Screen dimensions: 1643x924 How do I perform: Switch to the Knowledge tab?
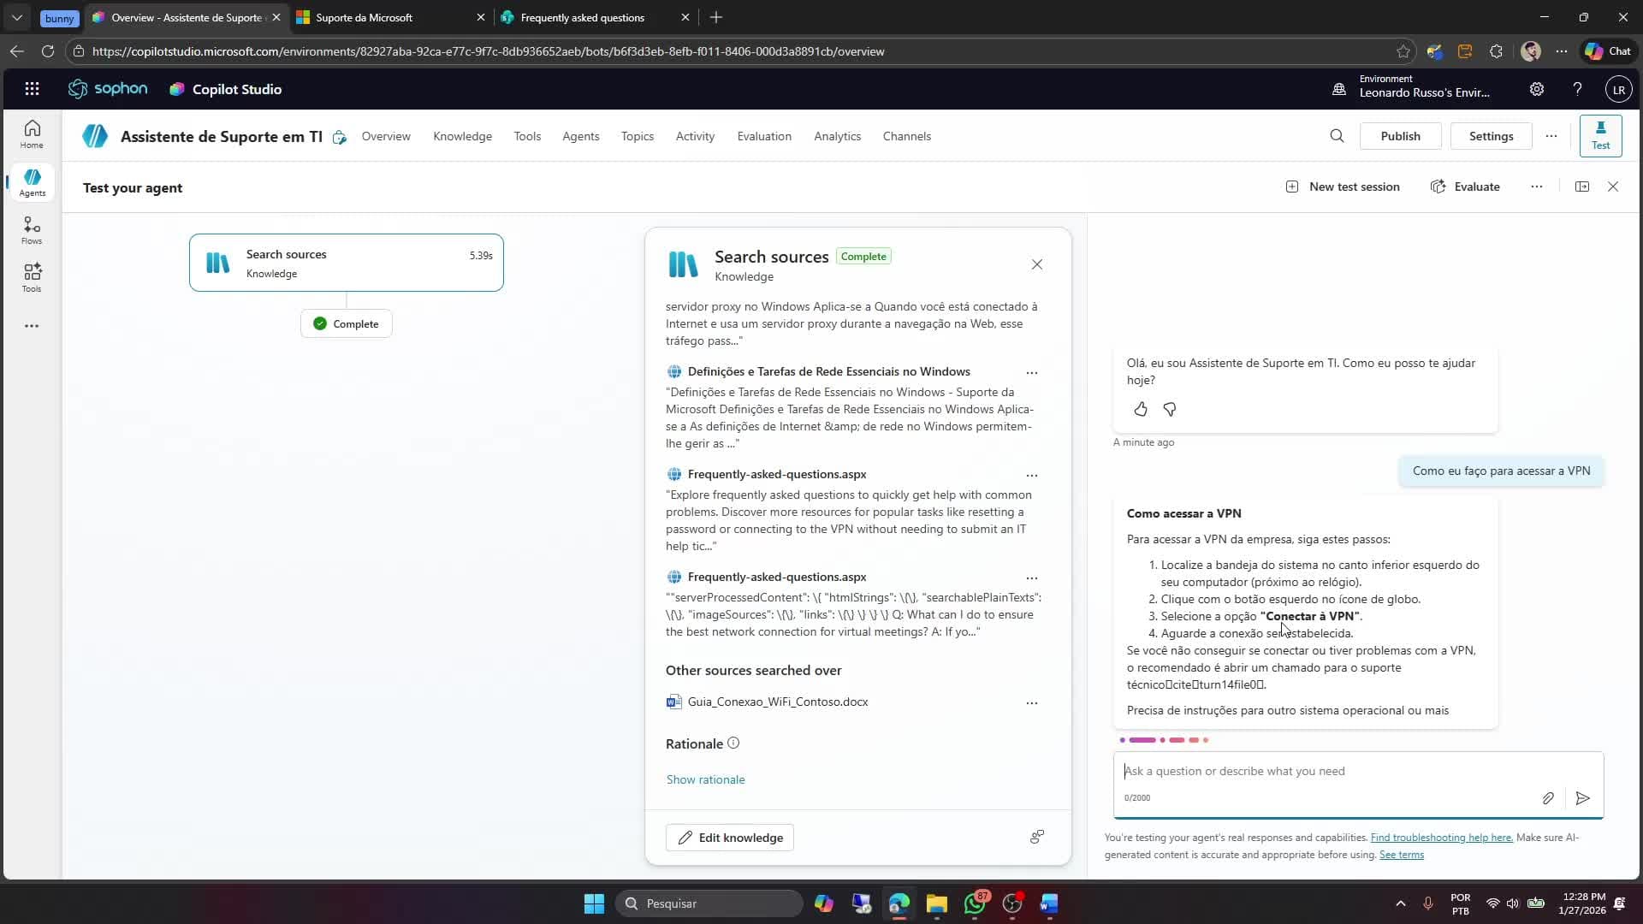(x=462, y=136)
